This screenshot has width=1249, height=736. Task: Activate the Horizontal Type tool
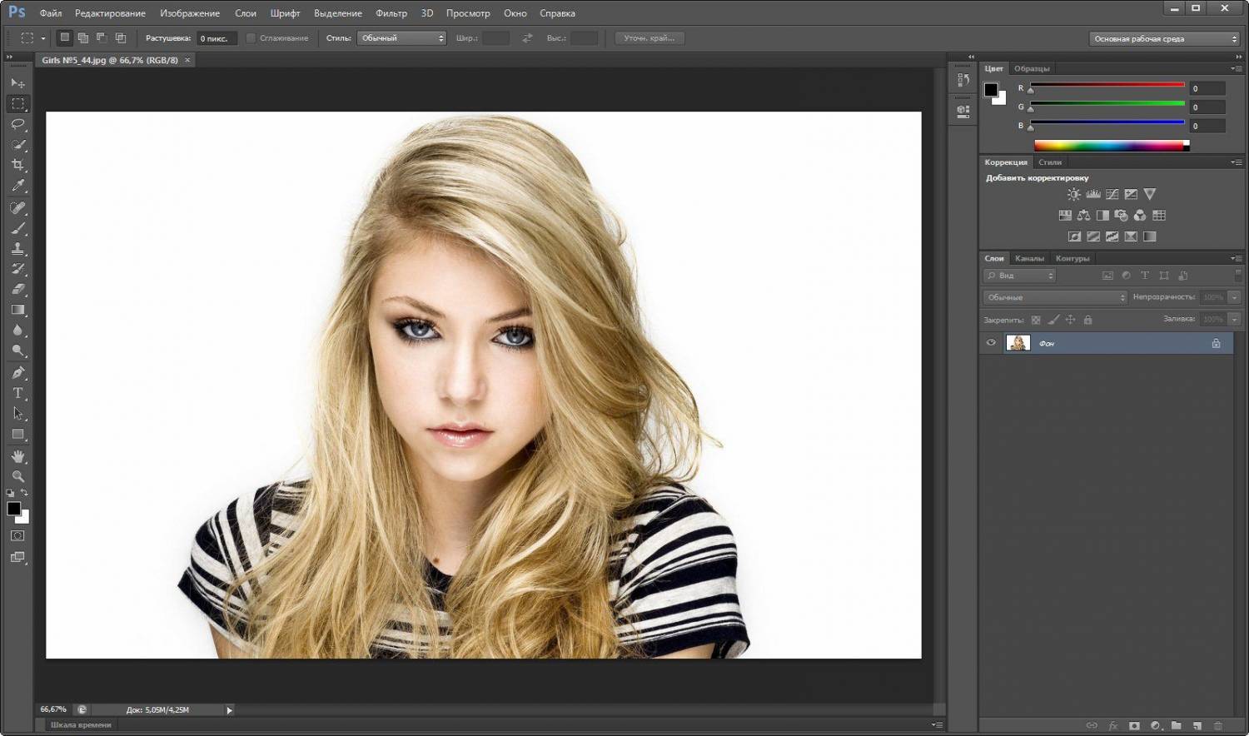(17, 393)
